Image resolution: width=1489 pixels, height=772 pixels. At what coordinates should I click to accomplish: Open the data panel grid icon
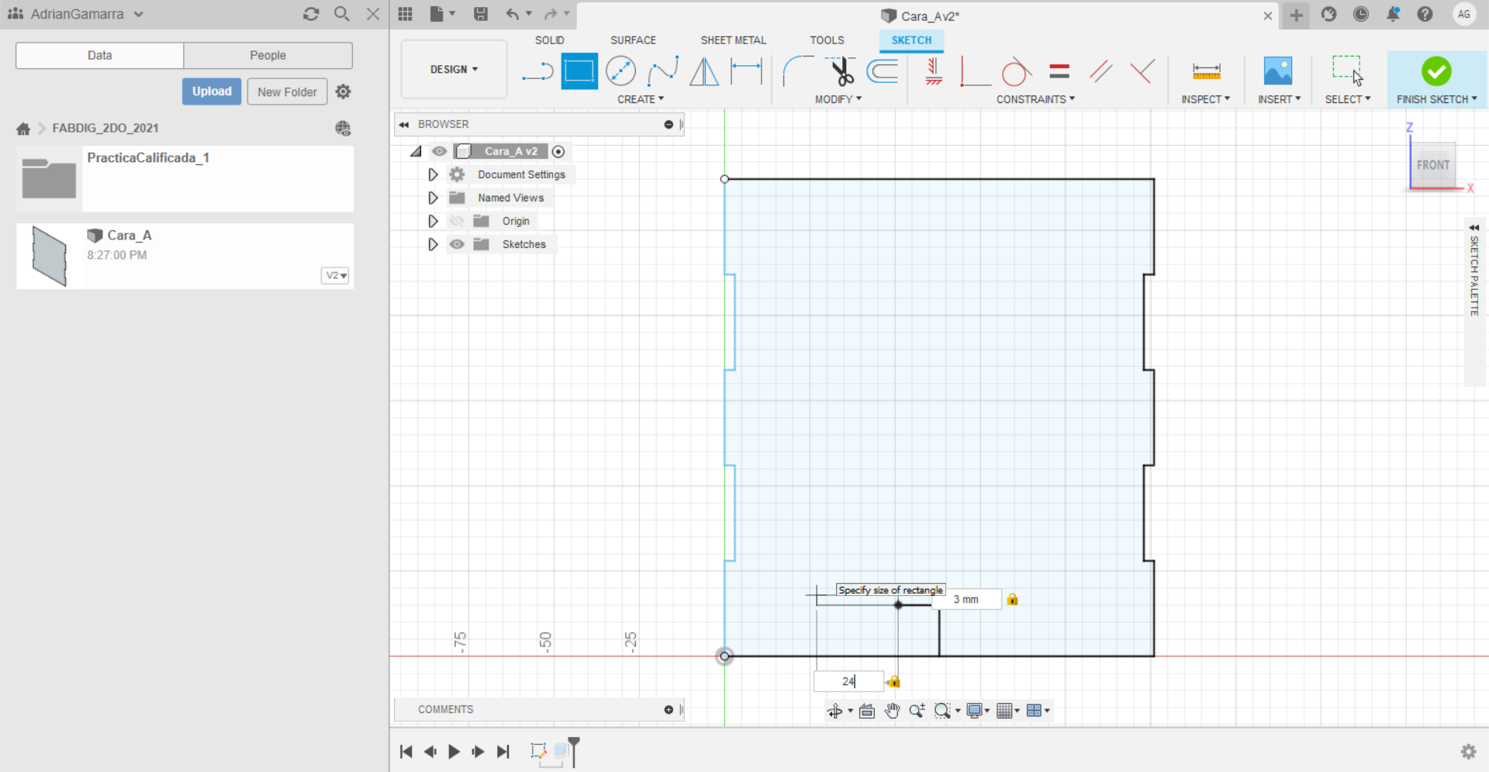tap(405, 14)
